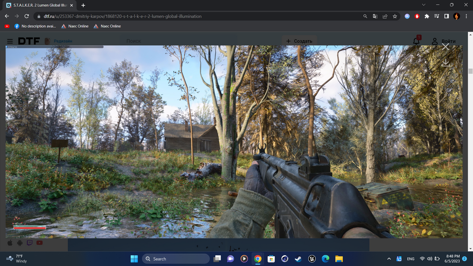The height and width of the screenshot is (266, 473).
Task: Open the volume tray icon
Action: [x=430, y=259]
